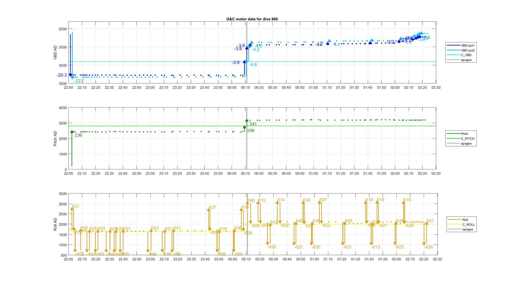Screen dimensions: 526x287
Task: Click the '585' roll data label
Action: 251,201
